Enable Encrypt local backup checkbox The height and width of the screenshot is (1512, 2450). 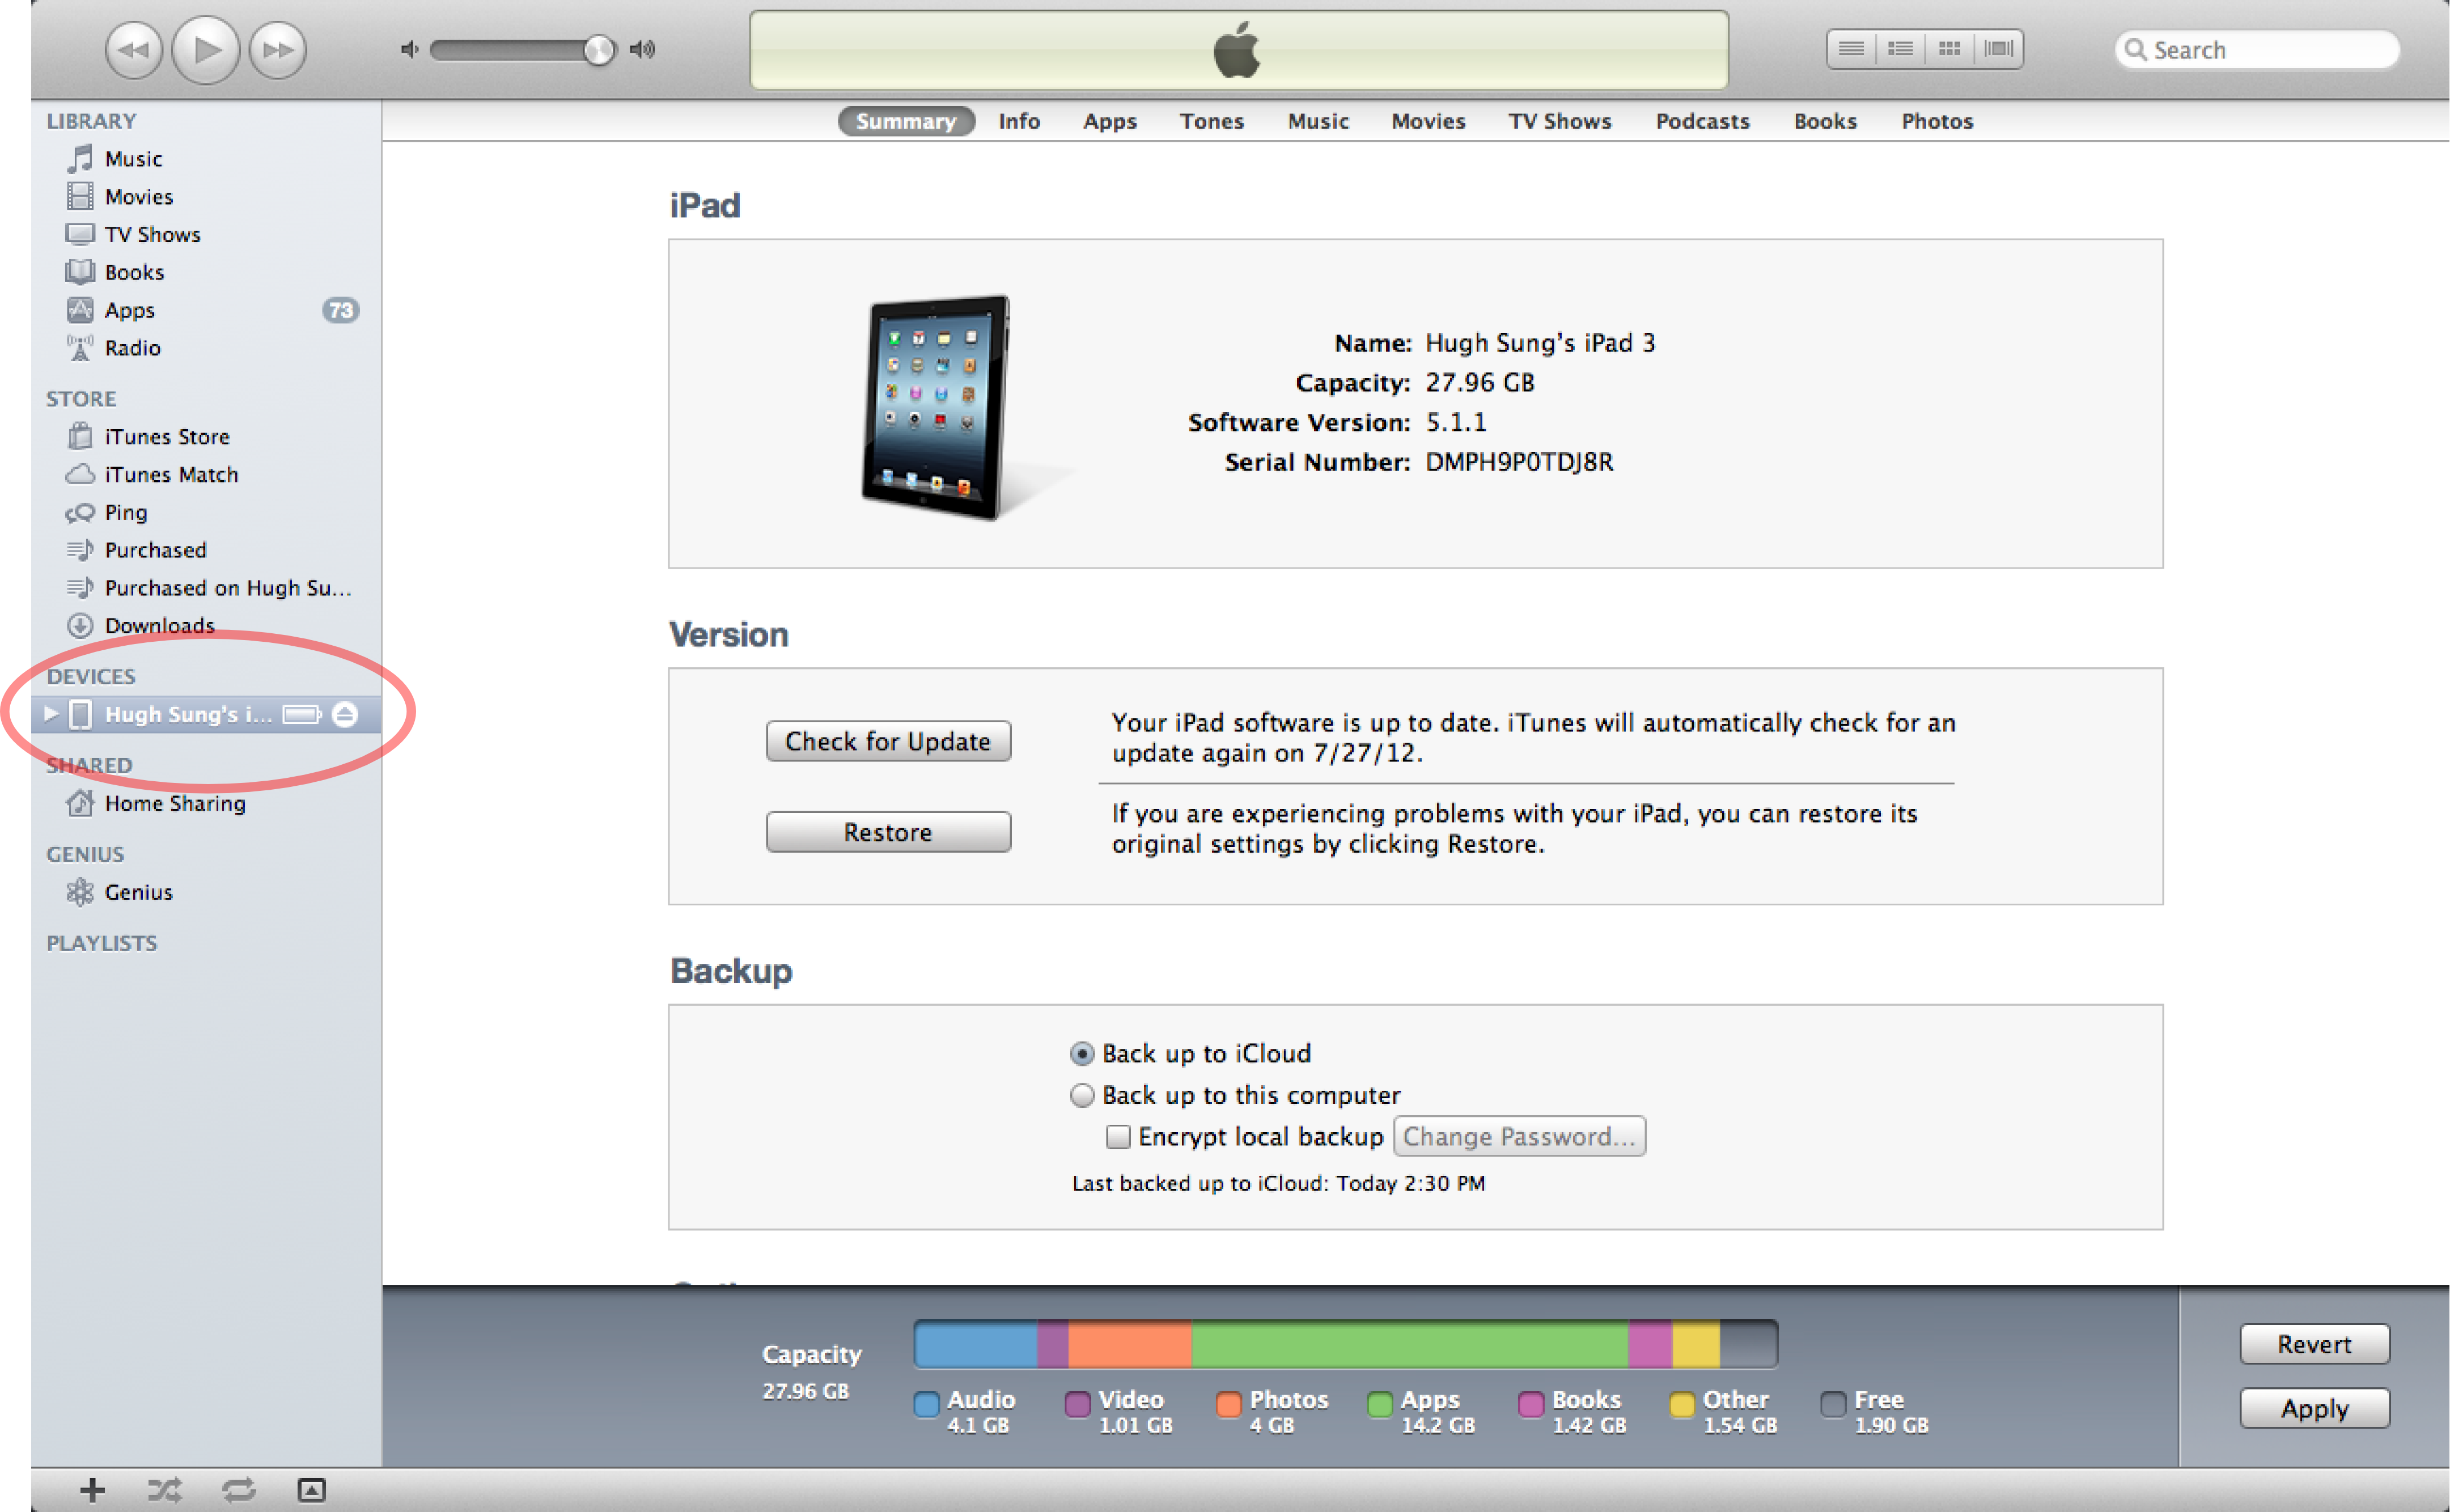(x=1118, y=1137)
